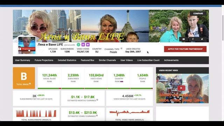Open the Live Subscriber Count tab
Viewport: 224px width, 126px height.
click(148, 60)
